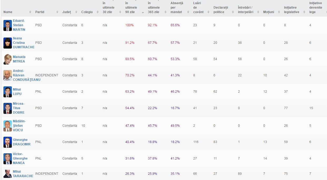This screenshot has width=327, height=180.
Task: Sort by Inițiative legislative arrows
Action: point(304,12)
